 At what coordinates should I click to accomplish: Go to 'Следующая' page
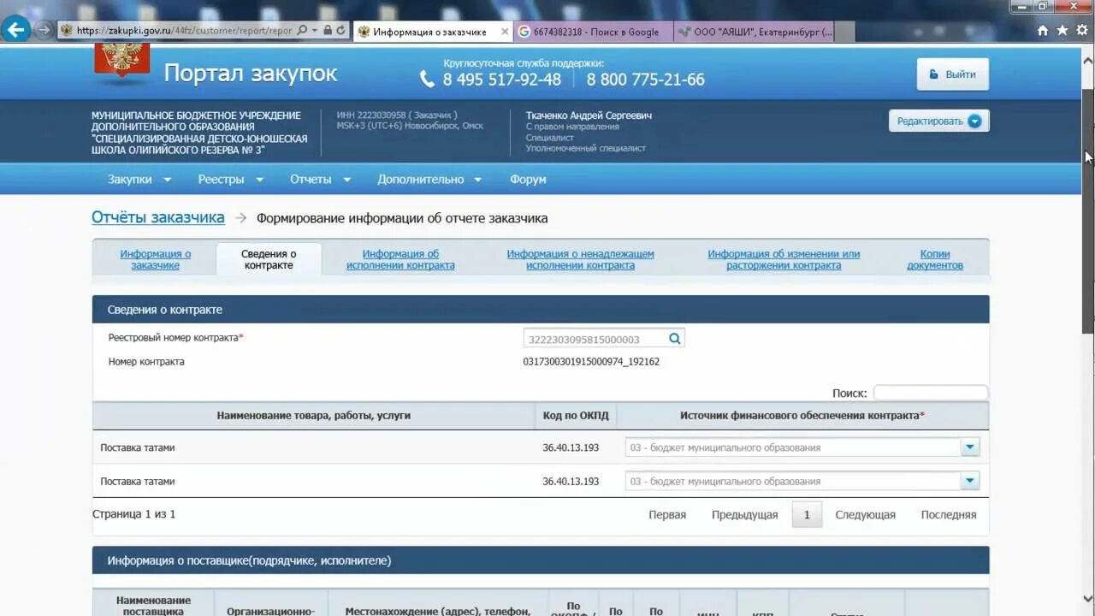pyautogui.click(x=865, y=515)
